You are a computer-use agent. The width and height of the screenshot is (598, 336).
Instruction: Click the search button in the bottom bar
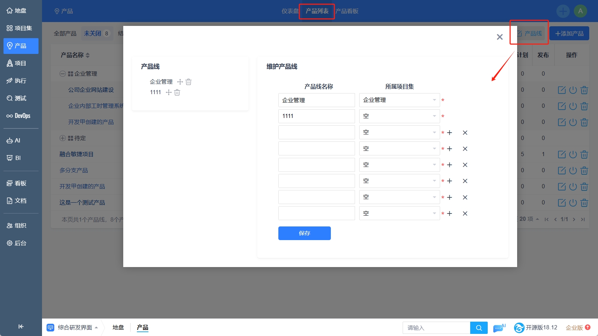coord(479,328)
